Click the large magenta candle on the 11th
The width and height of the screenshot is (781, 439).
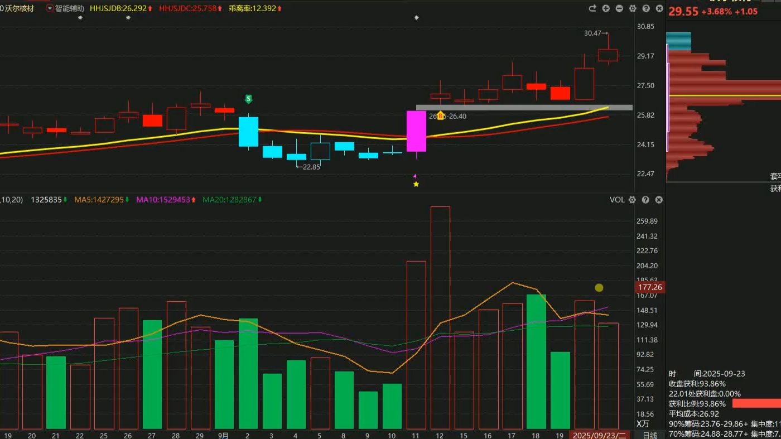[416, 131]
